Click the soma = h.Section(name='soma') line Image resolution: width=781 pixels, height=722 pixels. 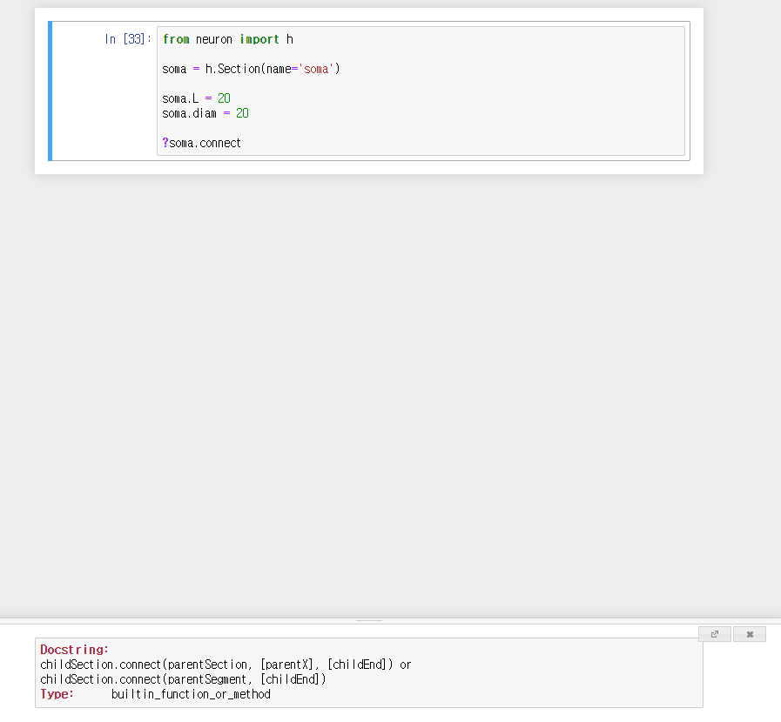click(x=251, y=69)
